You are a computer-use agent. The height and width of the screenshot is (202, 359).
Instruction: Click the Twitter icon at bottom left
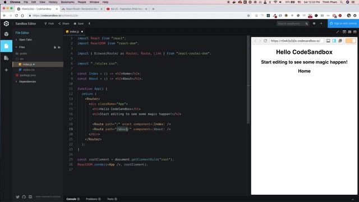[x=17, y=197]
